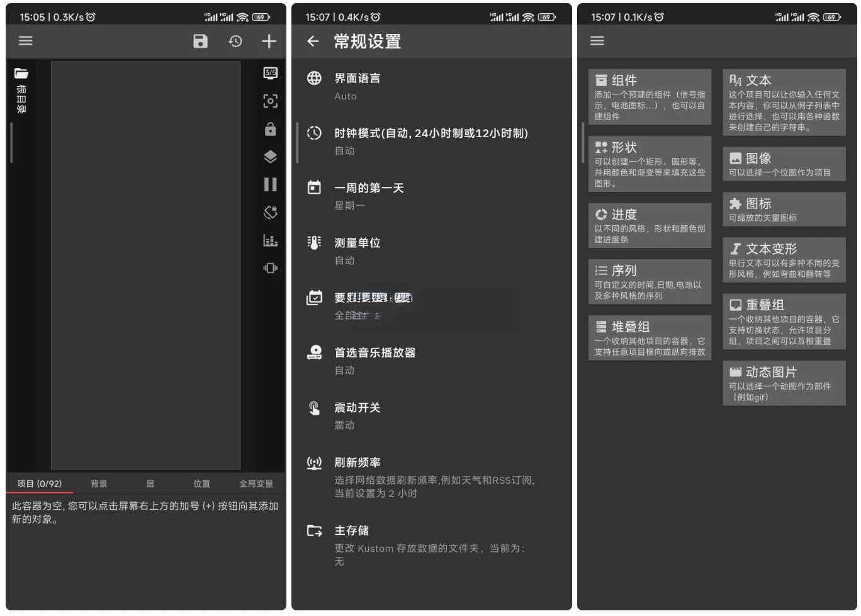Tap the bar chart icon in the sidebar
The width and height of the screenshot is (861, 616).
[271, 240]
